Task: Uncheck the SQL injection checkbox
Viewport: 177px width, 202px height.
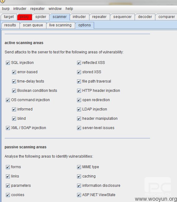Action: (8, 63)
